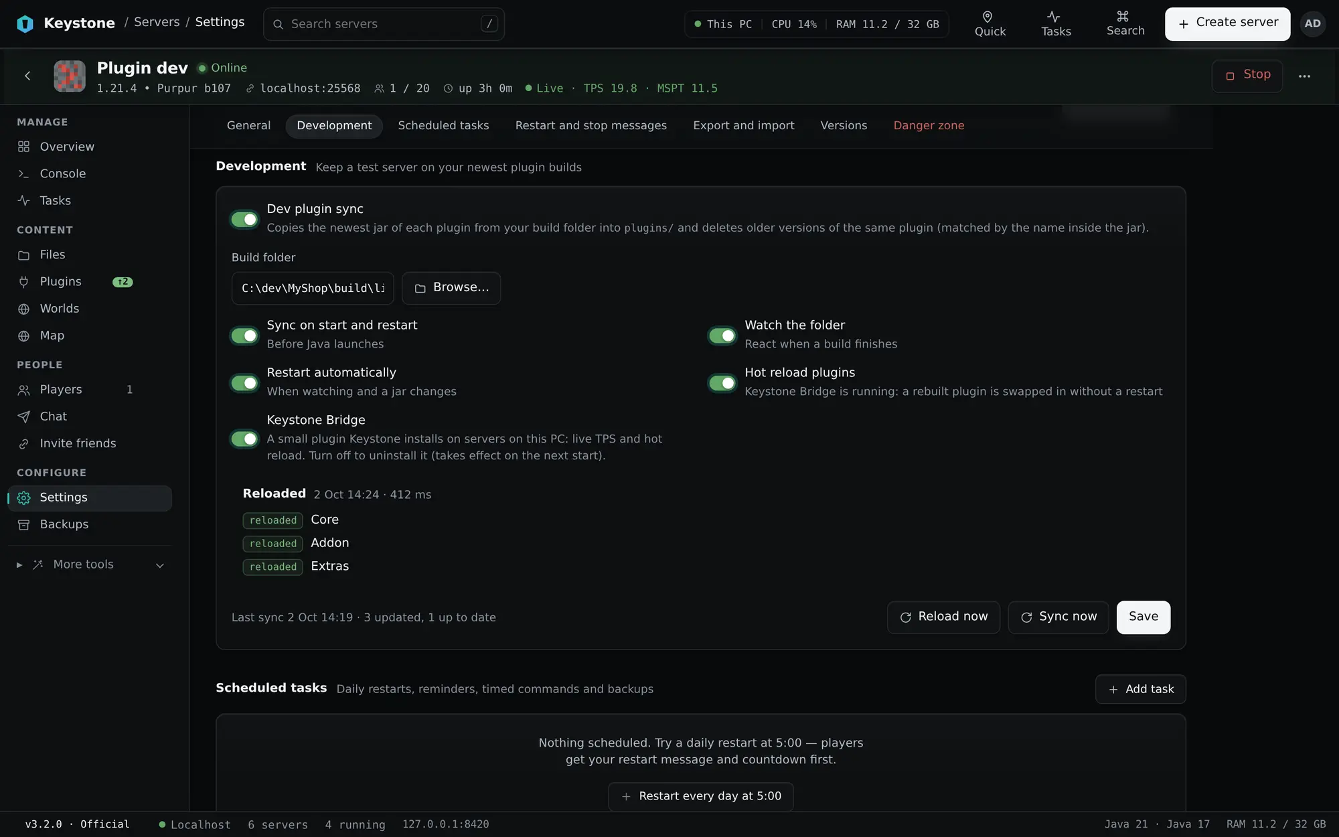Open the server three-dot more menu
This screenshot has height=837, width=1339.
[x=1304, y=76]
